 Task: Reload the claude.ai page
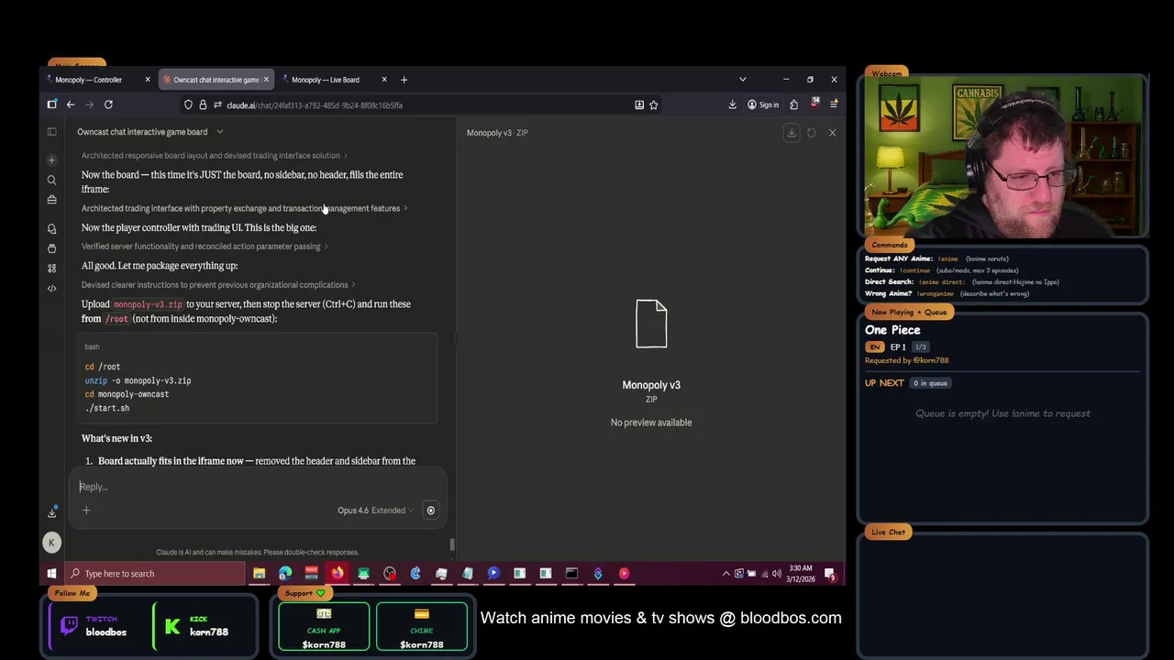[x=108, y=104]
